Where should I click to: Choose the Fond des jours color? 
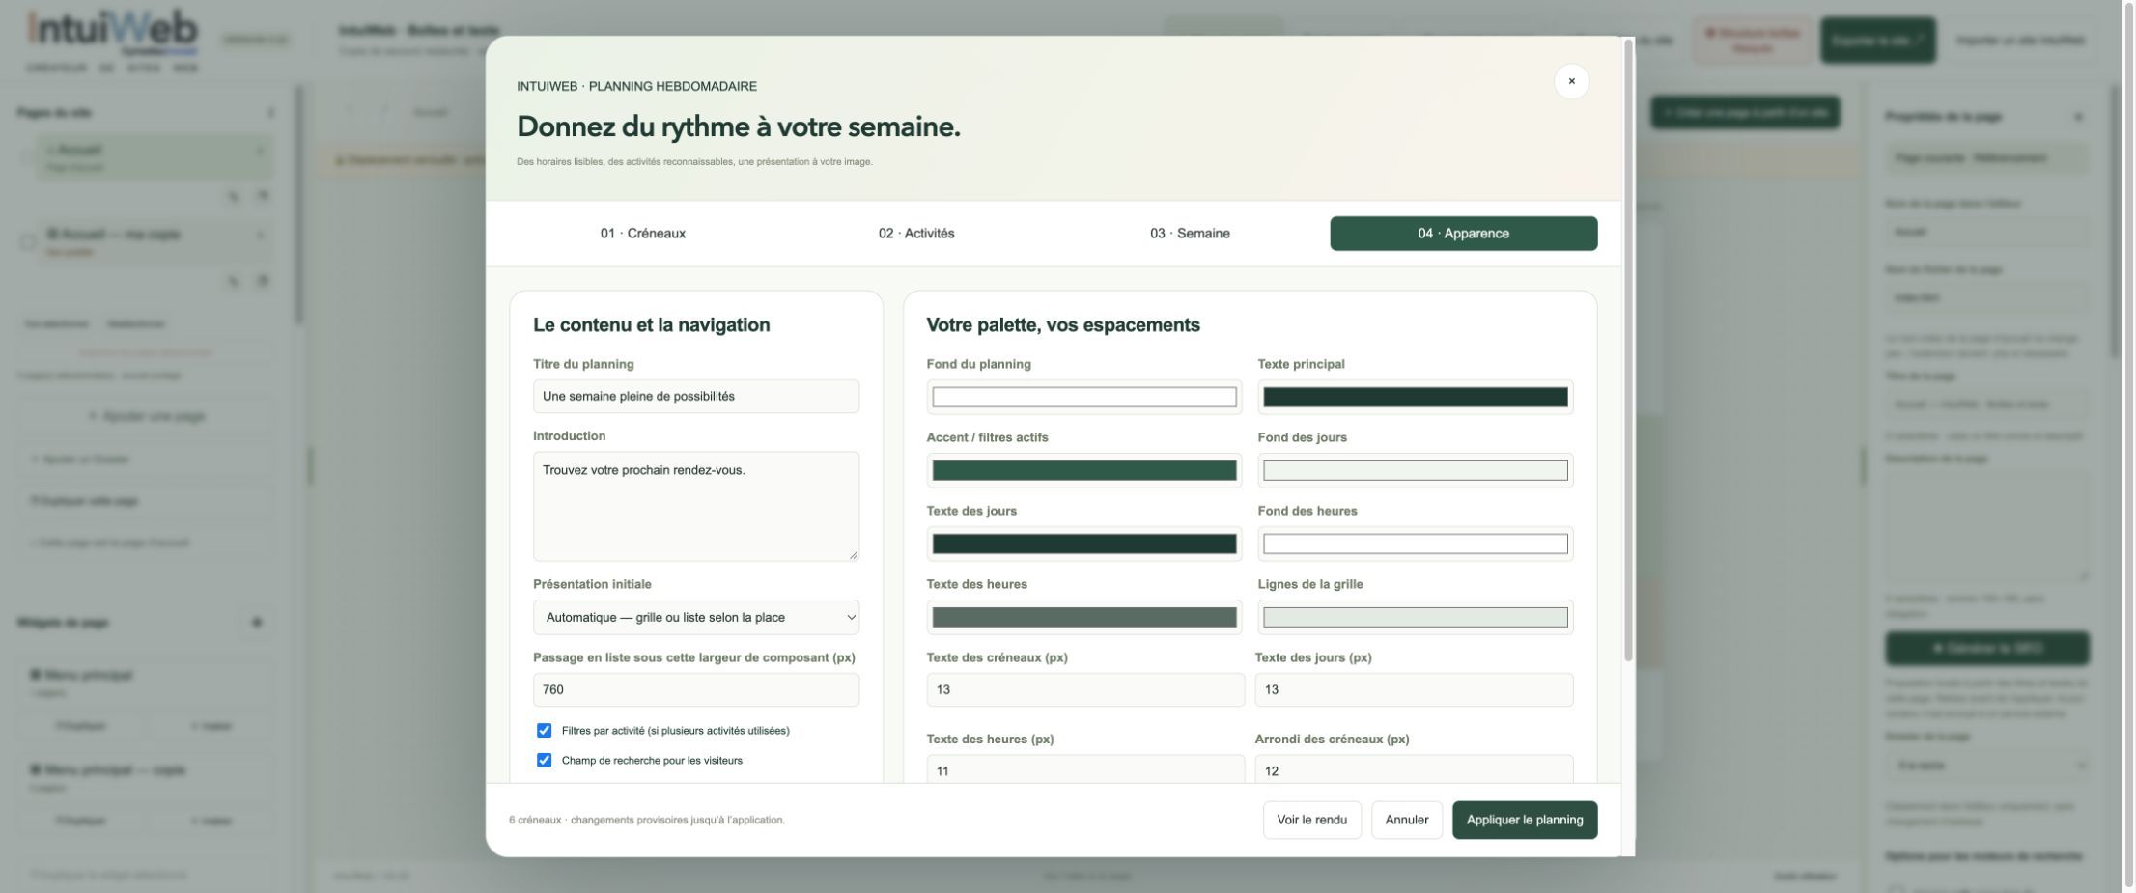coord(1415,471)
